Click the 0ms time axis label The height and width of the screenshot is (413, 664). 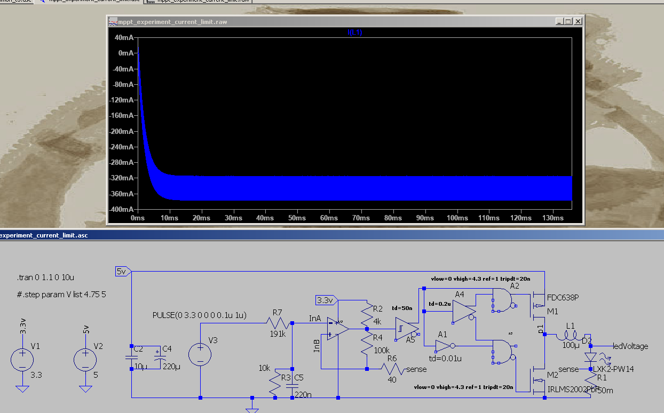[x=138, y=218]
